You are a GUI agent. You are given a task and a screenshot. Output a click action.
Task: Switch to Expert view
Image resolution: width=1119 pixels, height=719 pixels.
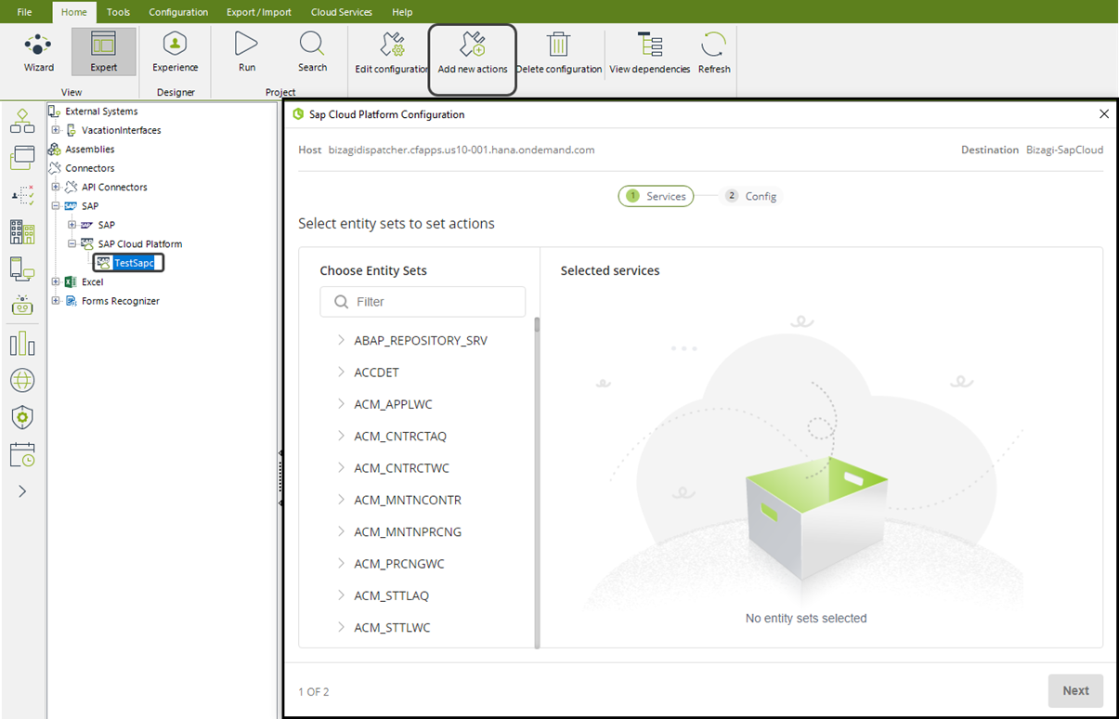[104, 52]
